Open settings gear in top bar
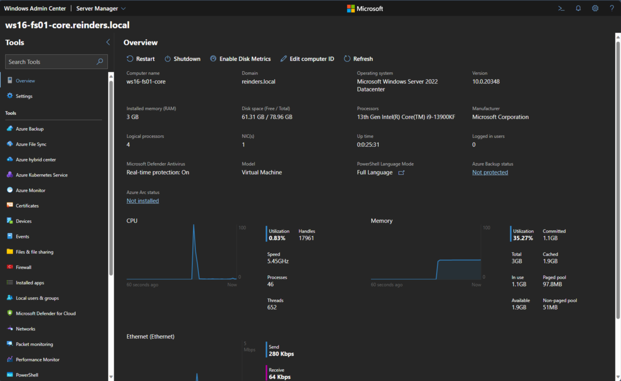Image resolution: width=621 pixels, height=381 pixels. click(595, 8)
